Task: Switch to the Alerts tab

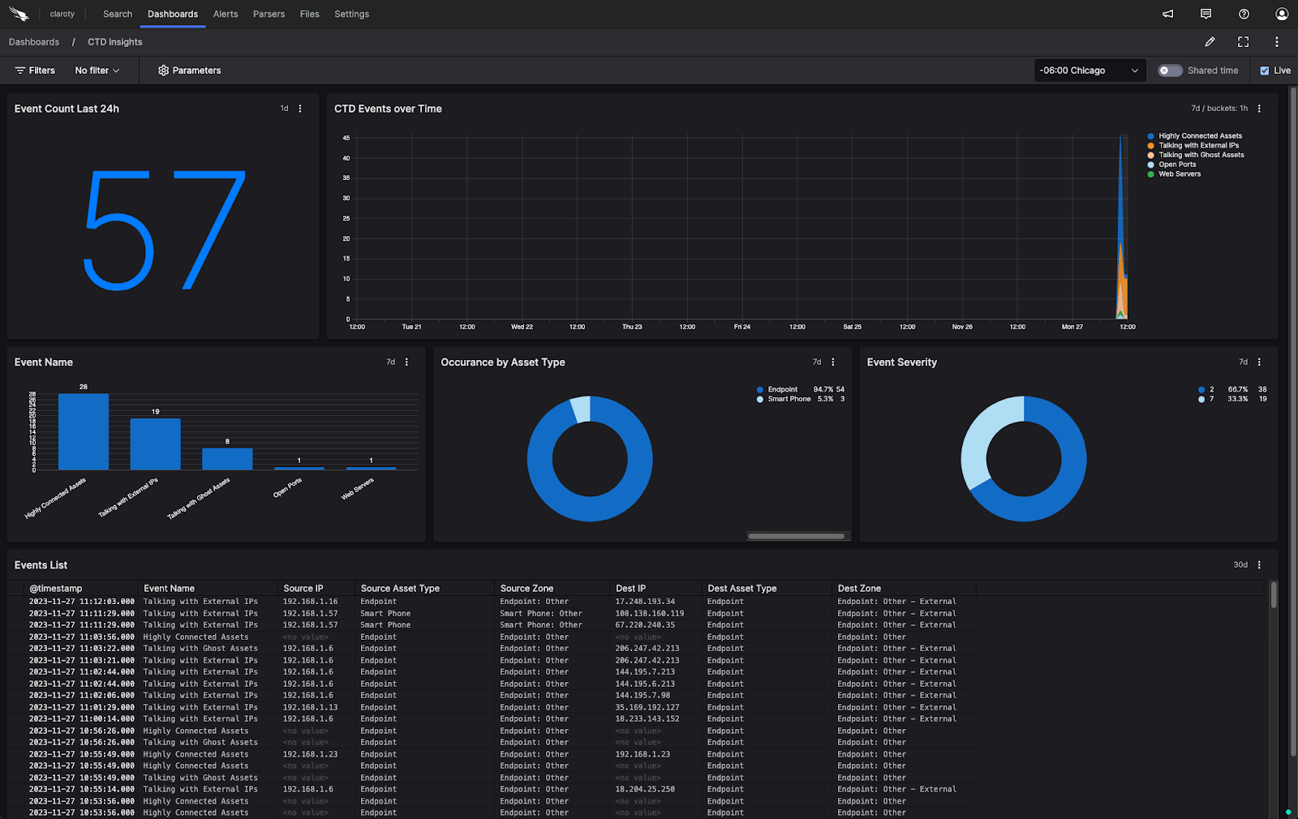Action: (x=226, y=14)
